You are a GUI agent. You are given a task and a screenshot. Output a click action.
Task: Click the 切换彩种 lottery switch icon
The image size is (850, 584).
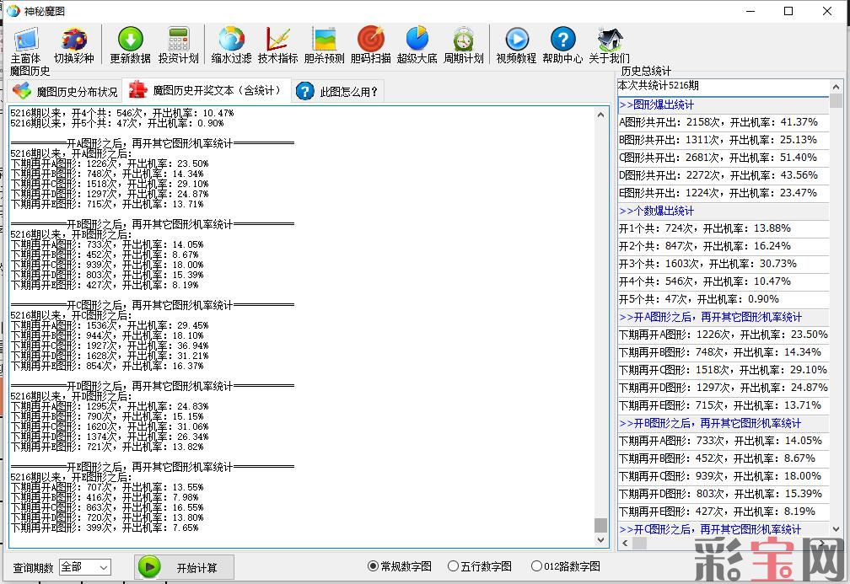(x=73, y=45)
